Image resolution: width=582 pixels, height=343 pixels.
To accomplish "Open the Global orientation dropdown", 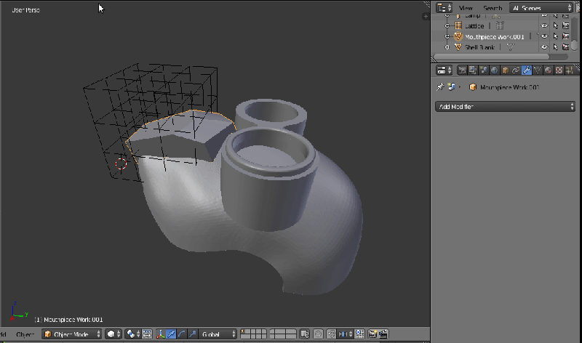I will (218, 334).
